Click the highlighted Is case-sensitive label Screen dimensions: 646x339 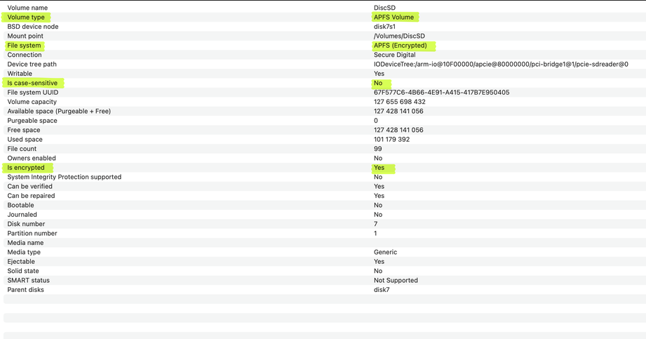[32, 83]
